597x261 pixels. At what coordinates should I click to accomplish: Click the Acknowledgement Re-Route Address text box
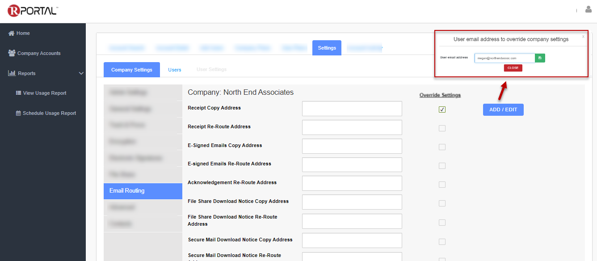pos(352,183)
